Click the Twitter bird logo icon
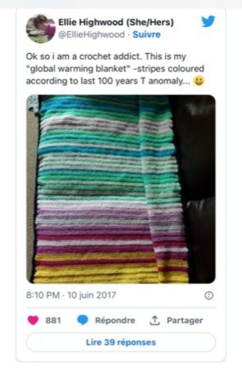Image resolution: width=242 pixels, height=369 pixels. 208,21
